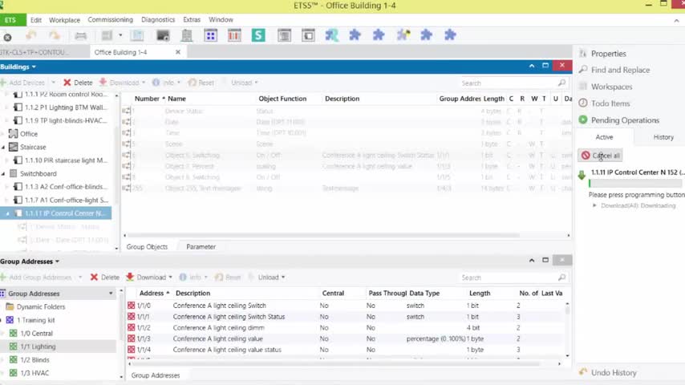The width and height of the screenshot is (685, 385).
Task: Select Conference A light ceiling Switch Status row
Action: 345,317
